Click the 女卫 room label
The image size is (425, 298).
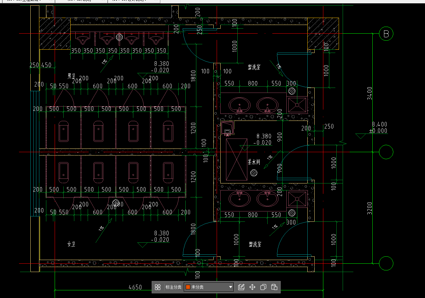click(x=71, y=244)
